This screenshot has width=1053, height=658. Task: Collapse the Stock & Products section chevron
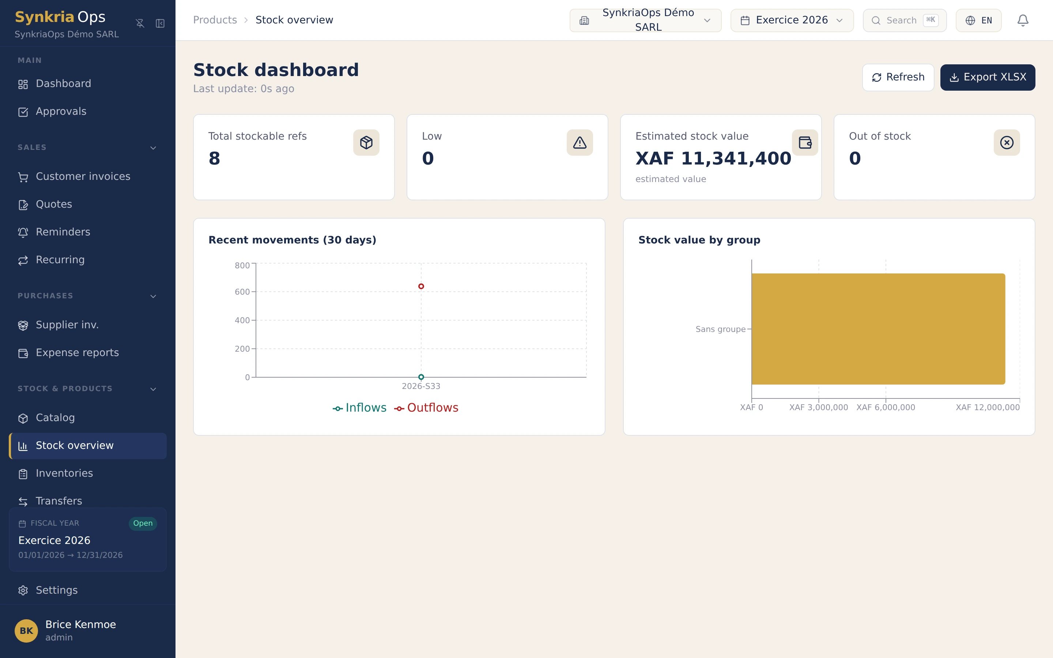pyautogui.click(x=153, y=389)
